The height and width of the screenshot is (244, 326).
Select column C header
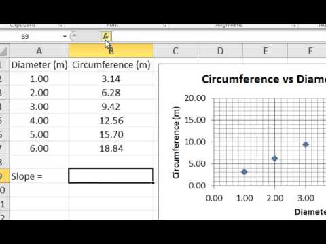tap(175, 51)
